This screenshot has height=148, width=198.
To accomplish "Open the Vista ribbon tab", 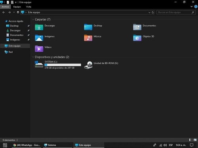I will coord(29,7).
